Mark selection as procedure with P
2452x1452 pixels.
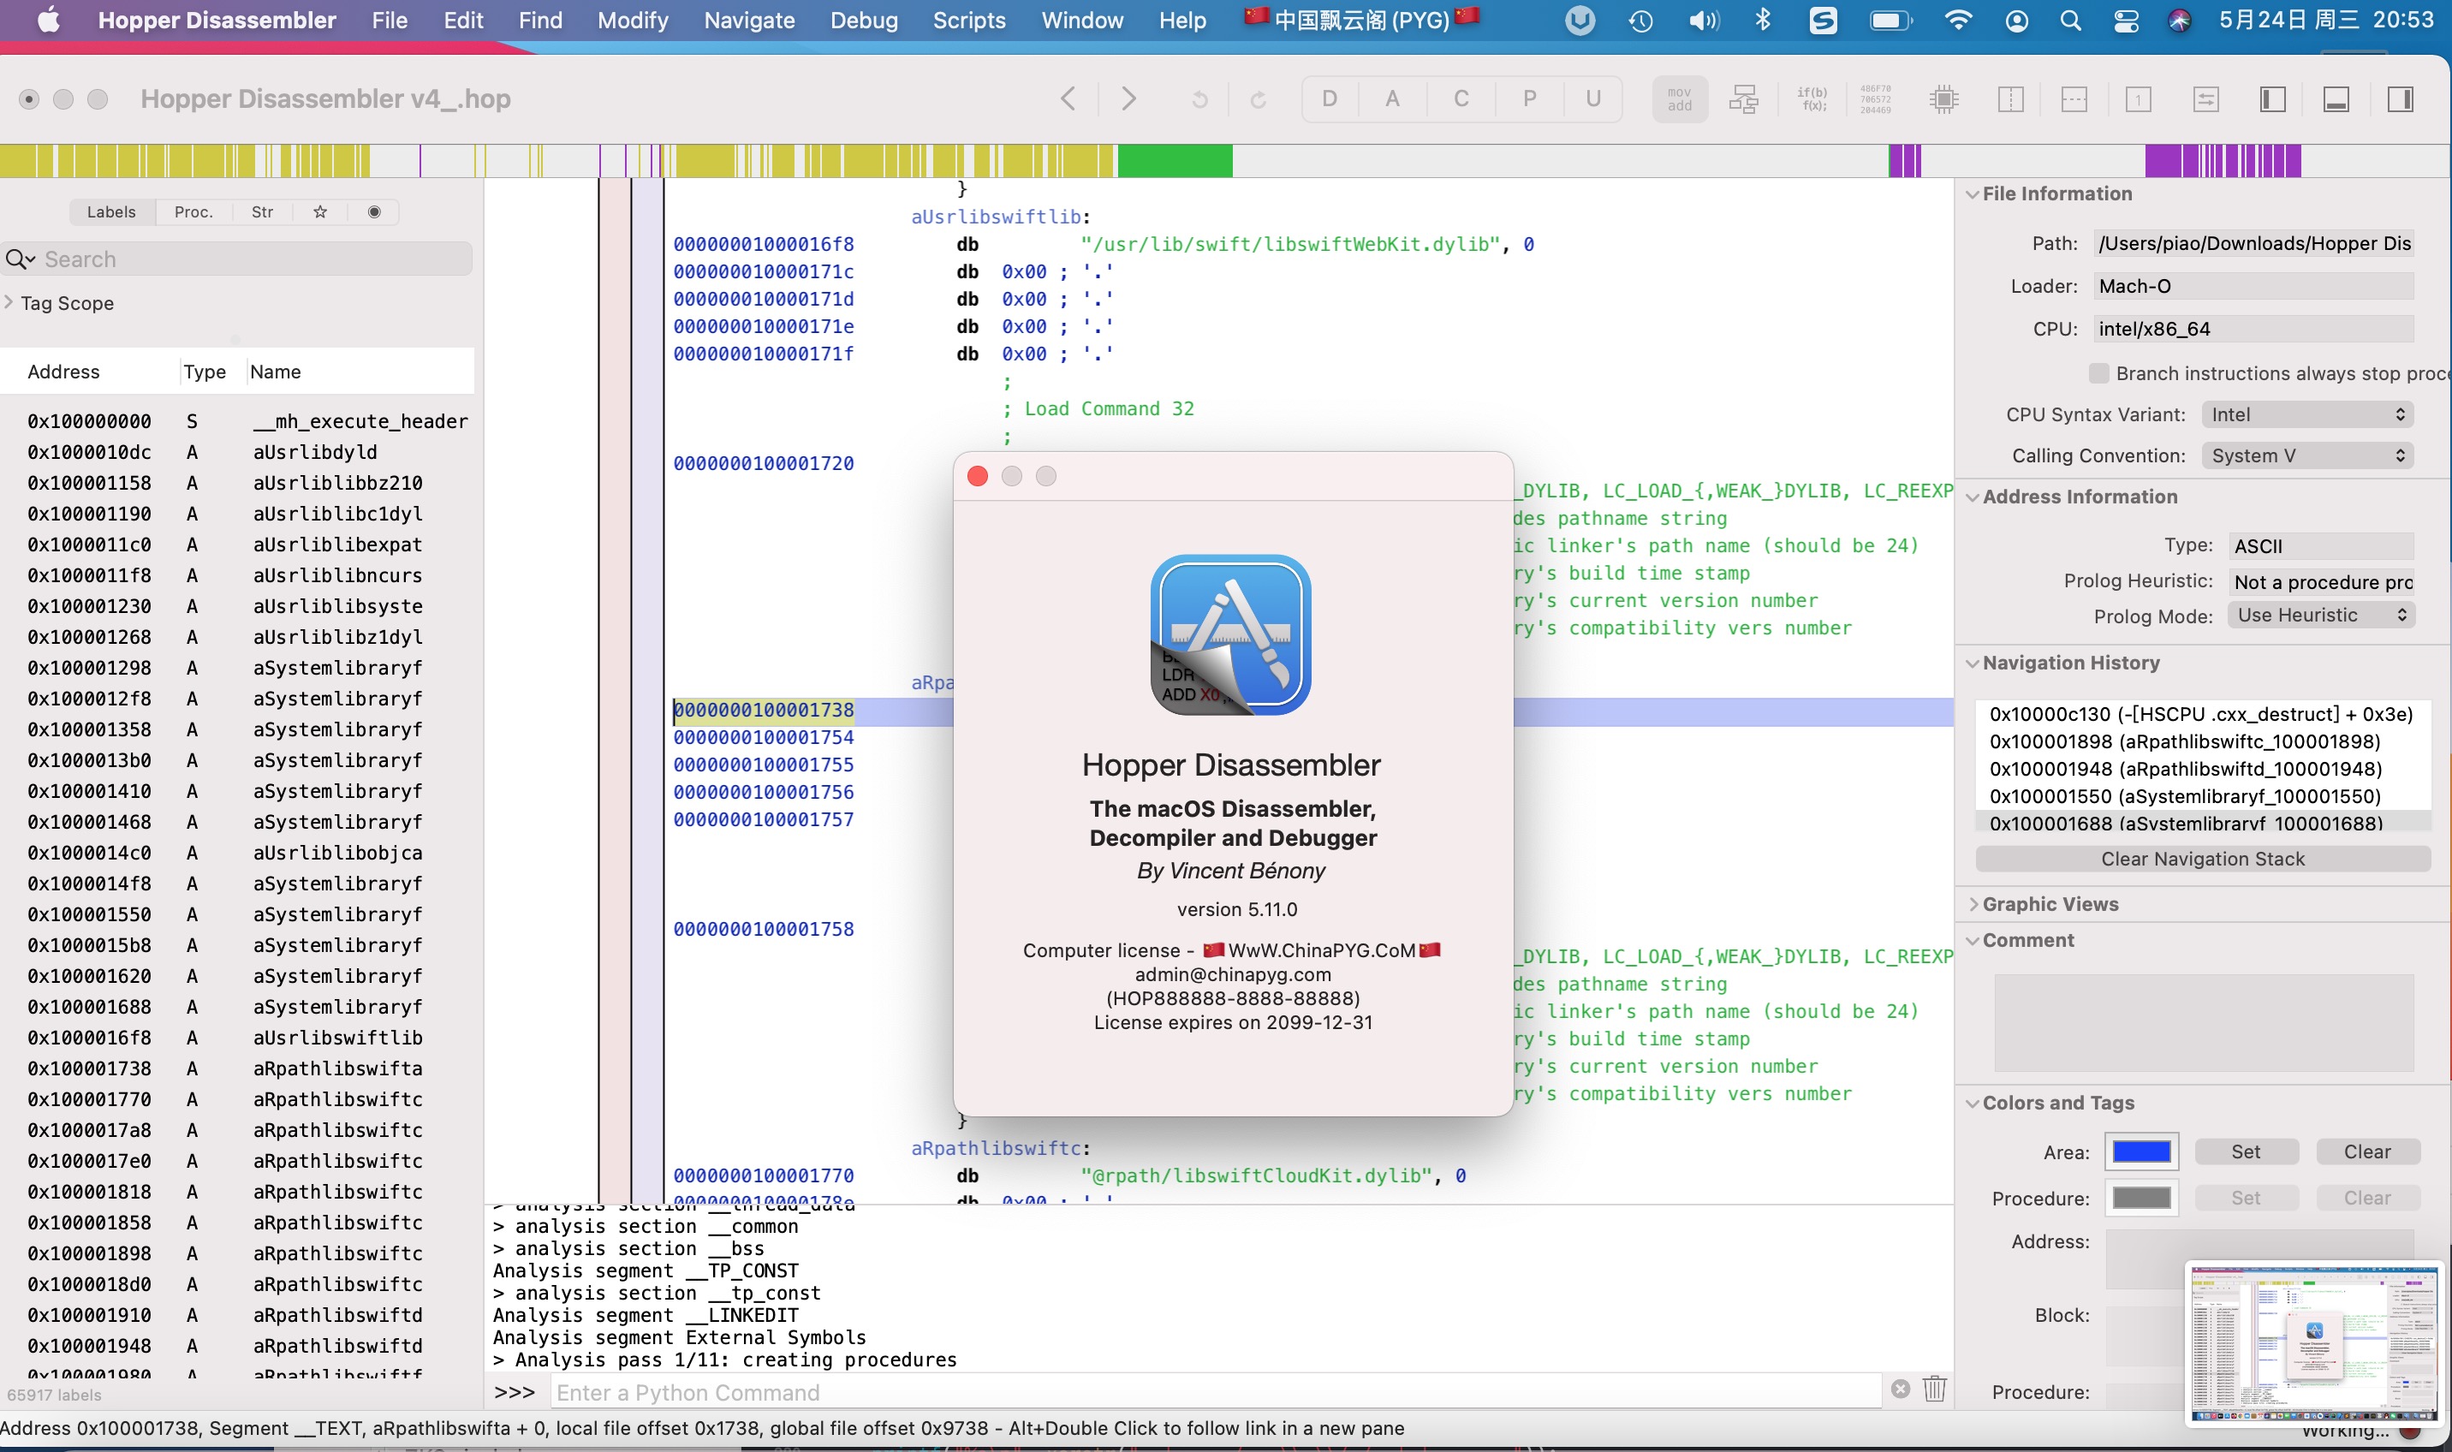[x=1529, y=98]
